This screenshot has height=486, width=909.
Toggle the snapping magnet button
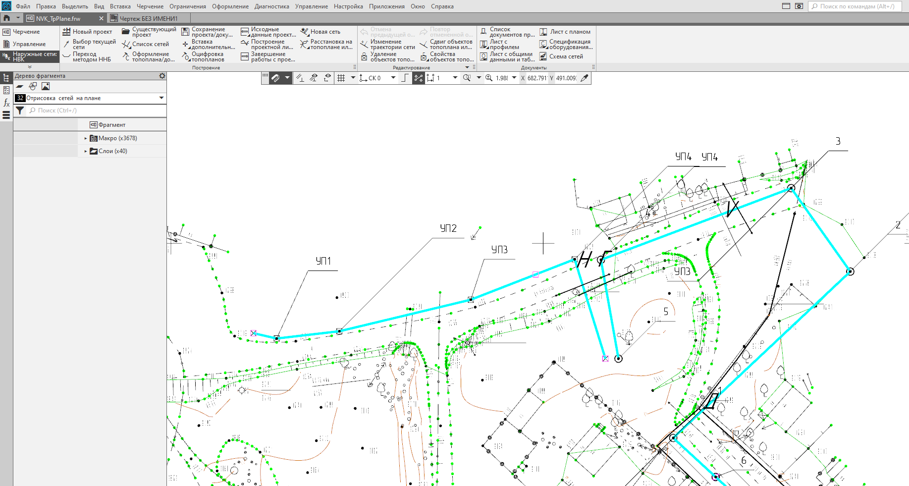(x=276, y=78)
